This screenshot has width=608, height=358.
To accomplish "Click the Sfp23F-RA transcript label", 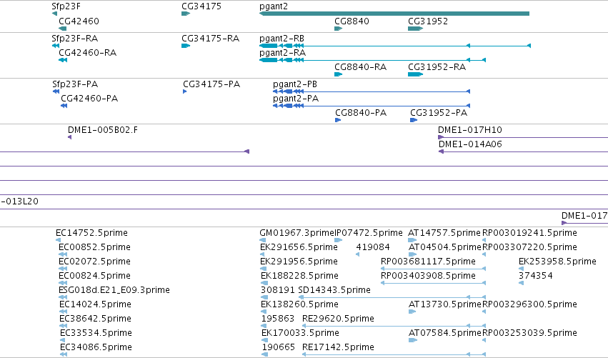I will point(74,39).
